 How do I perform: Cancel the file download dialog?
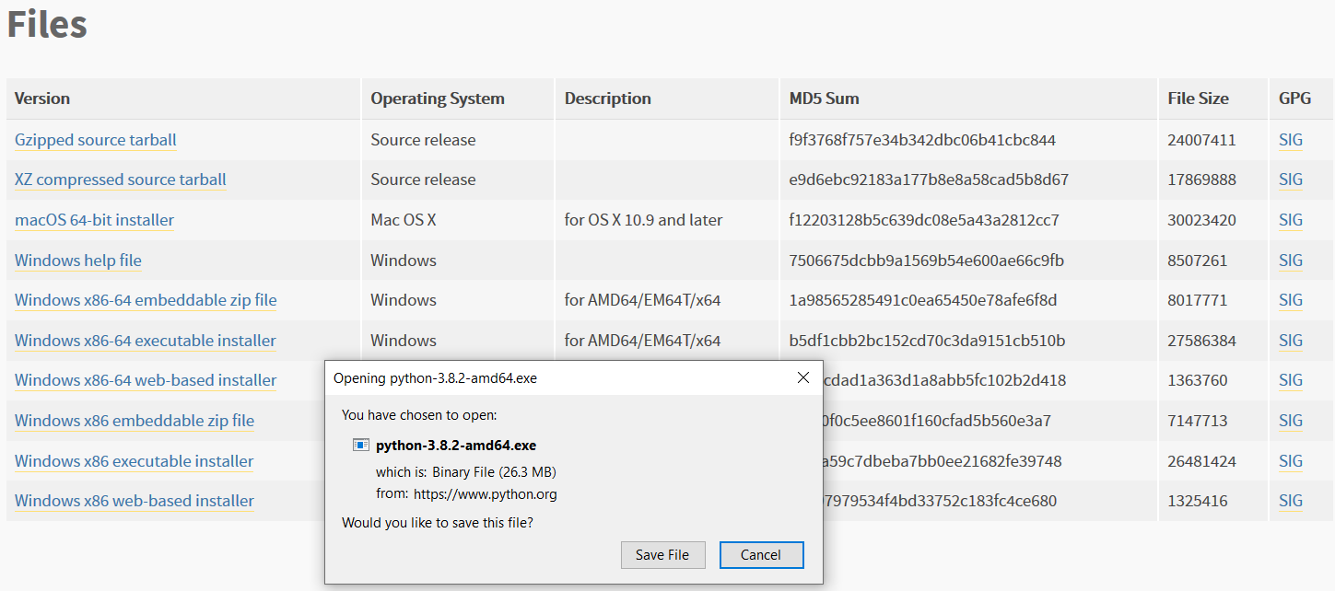click(x=761, y=554)
